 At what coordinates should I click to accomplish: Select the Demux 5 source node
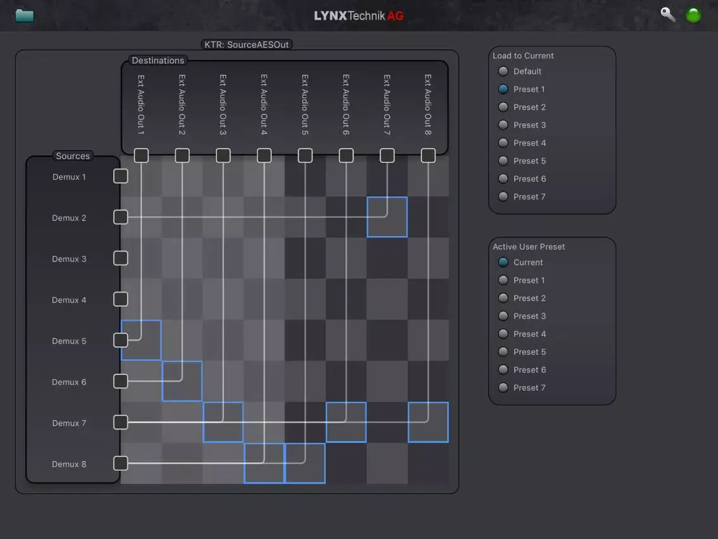click(x=121, y=340)
